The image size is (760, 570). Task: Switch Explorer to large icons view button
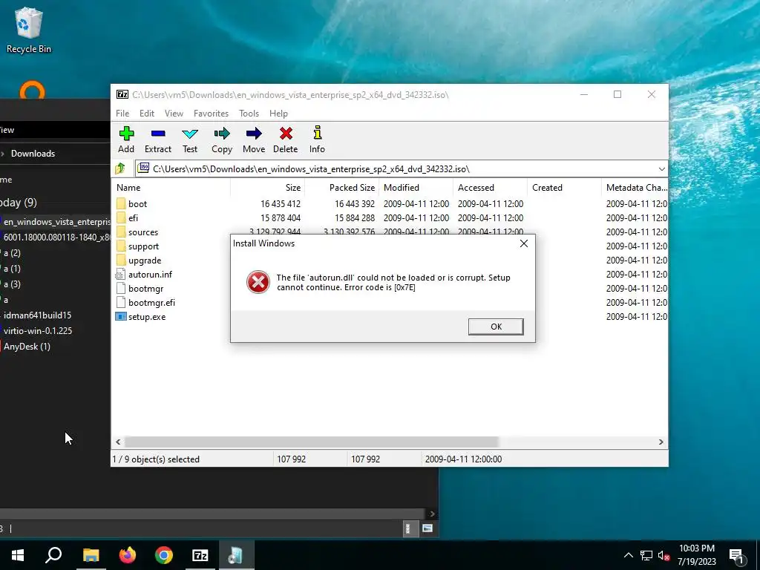click(427, 528)
